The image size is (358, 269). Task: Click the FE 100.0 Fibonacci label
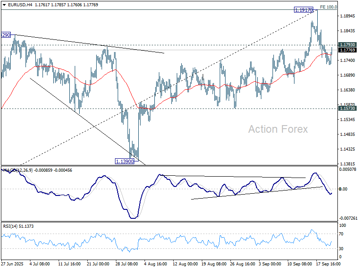coord(328,7)
